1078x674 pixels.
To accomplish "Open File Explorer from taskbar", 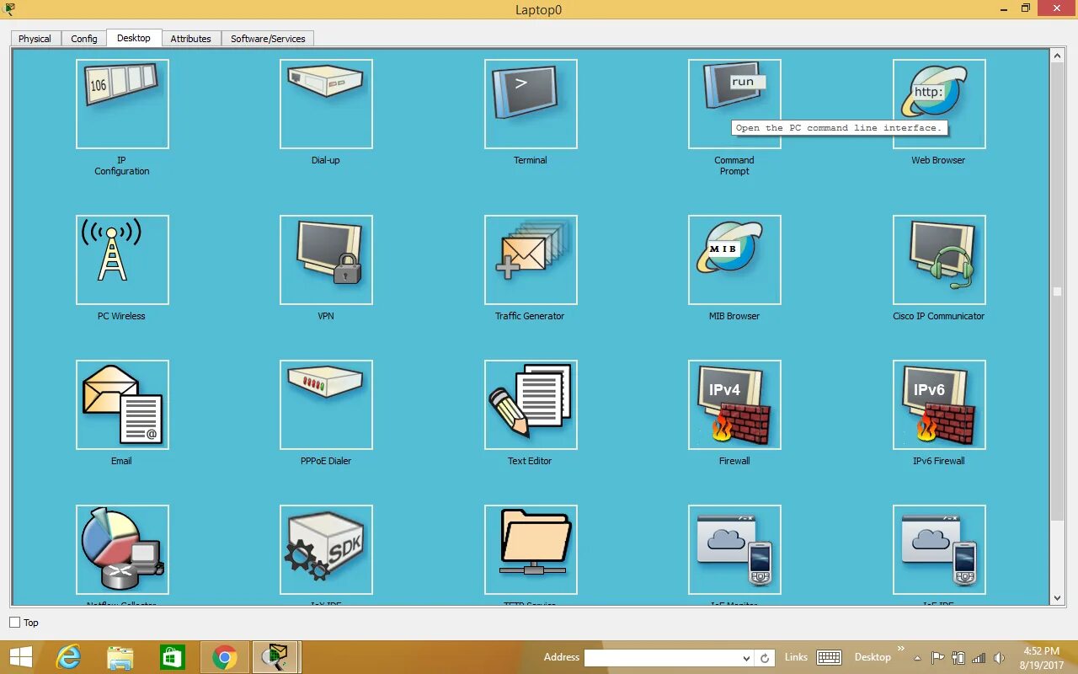I will (120, 657).
